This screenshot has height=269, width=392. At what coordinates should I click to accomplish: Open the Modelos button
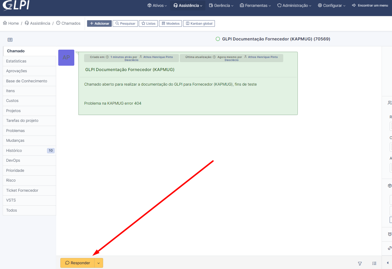pyautogui.click(x=170, y=23)
